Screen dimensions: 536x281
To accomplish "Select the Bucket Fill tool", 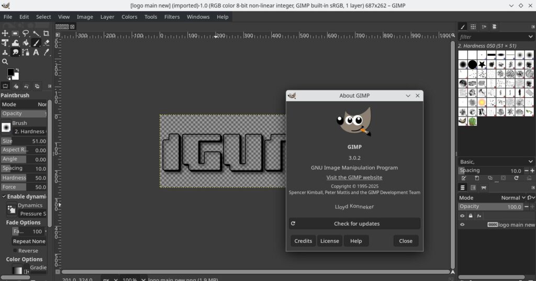I will pos(26,43).
